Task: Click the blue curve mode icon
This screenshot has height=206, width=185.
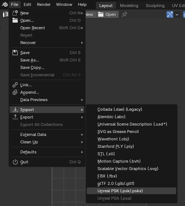Action: point(170,14)
